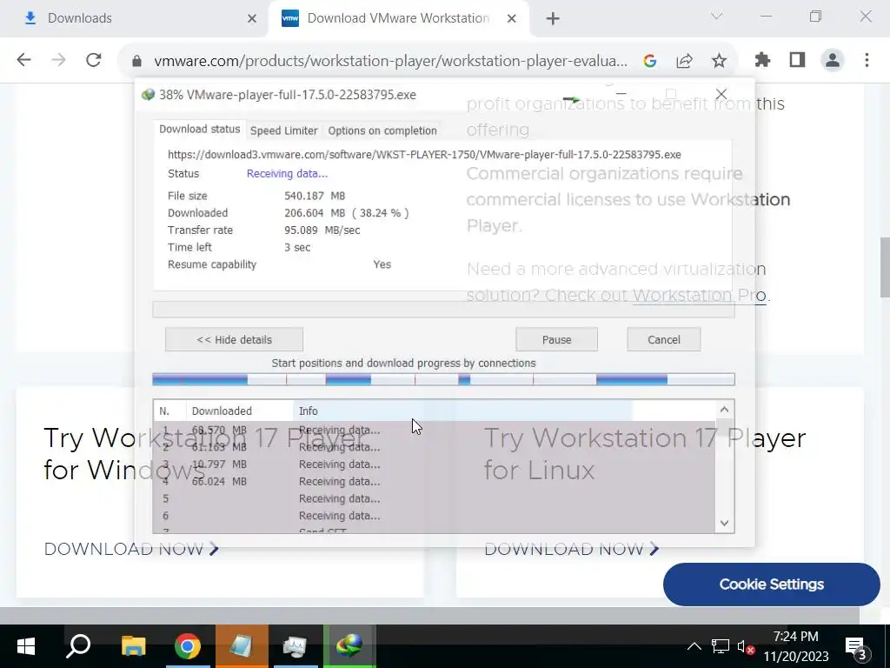View site info via padlock icon
This screenshot has width=890, height=668.
click(x=136, y=61)
